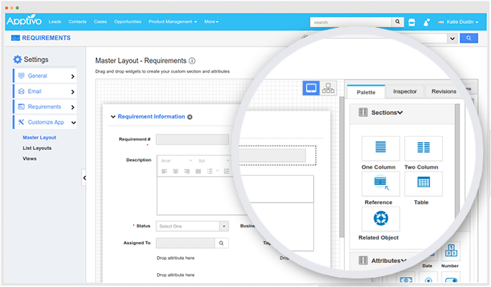Click the search magnifier button in top bar

[x=397, y=22]
